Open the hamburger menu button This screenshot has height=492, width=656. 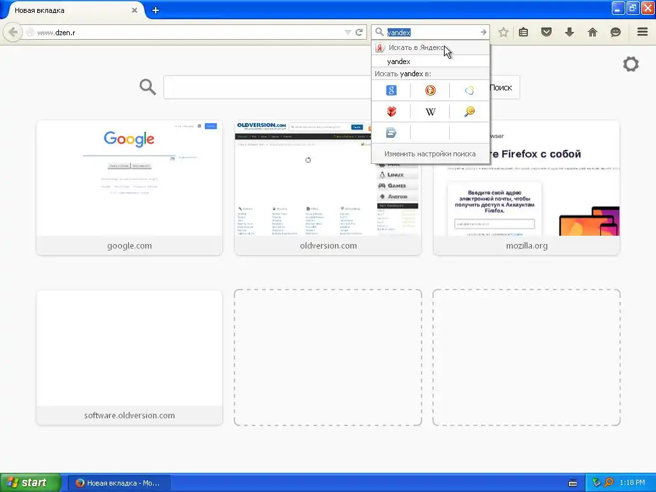point(643,32)
